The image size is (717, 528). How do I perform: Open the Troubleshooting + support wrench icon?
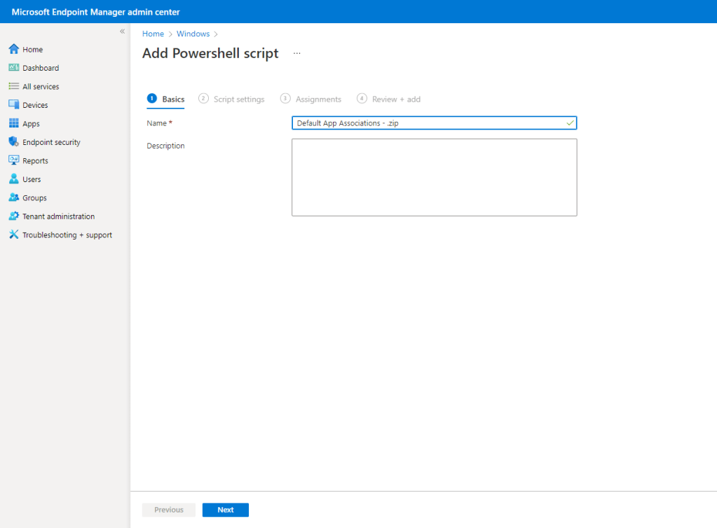tap(13, 235)
